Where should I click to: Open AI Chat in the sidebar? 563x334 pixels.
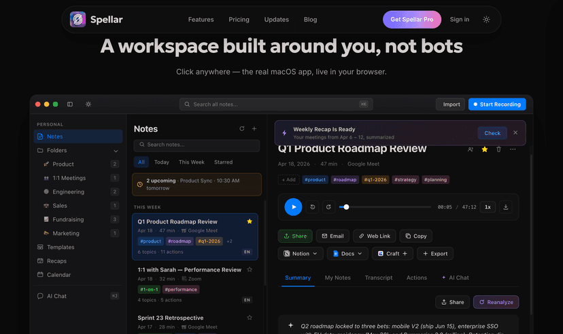(x=78, y=296)
